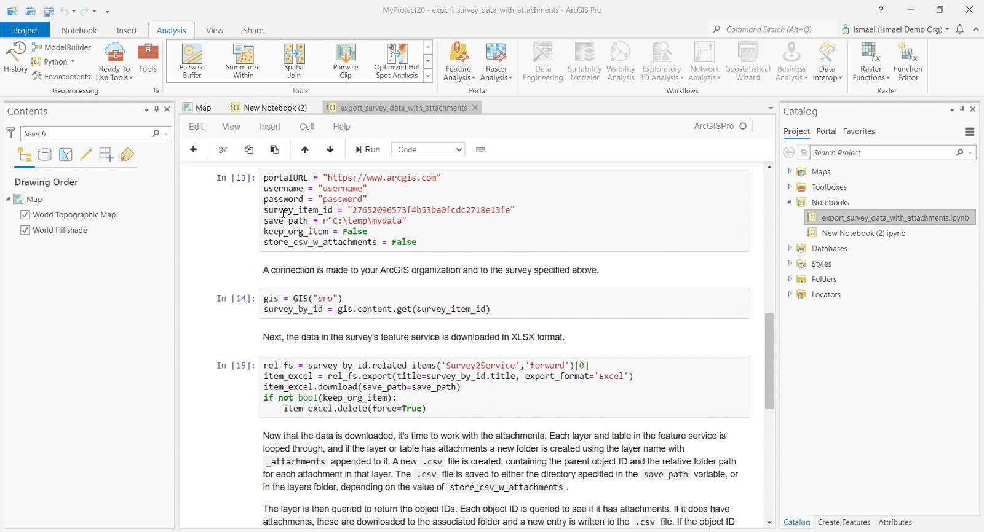Switch to the Insert ribbon tab
The height and width of the screenshot is (532, 984).
tap(127, 30)
